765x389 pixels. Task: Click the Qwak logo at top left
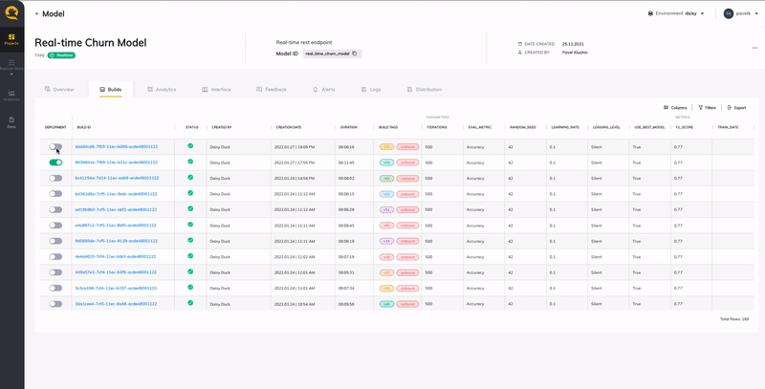tap(11, 11)
